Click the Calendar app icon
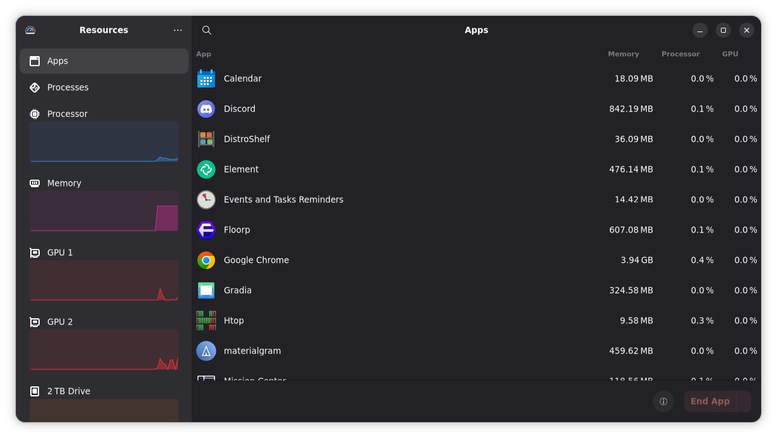 (x=206, y=79)
